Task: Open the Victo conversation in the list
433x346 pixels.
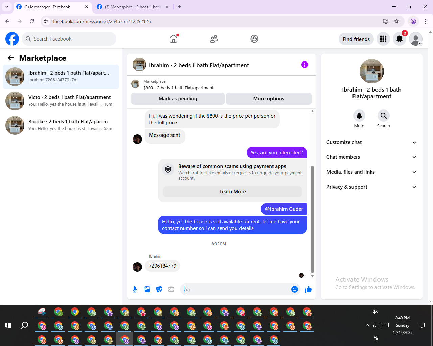Action: point(61,101)
